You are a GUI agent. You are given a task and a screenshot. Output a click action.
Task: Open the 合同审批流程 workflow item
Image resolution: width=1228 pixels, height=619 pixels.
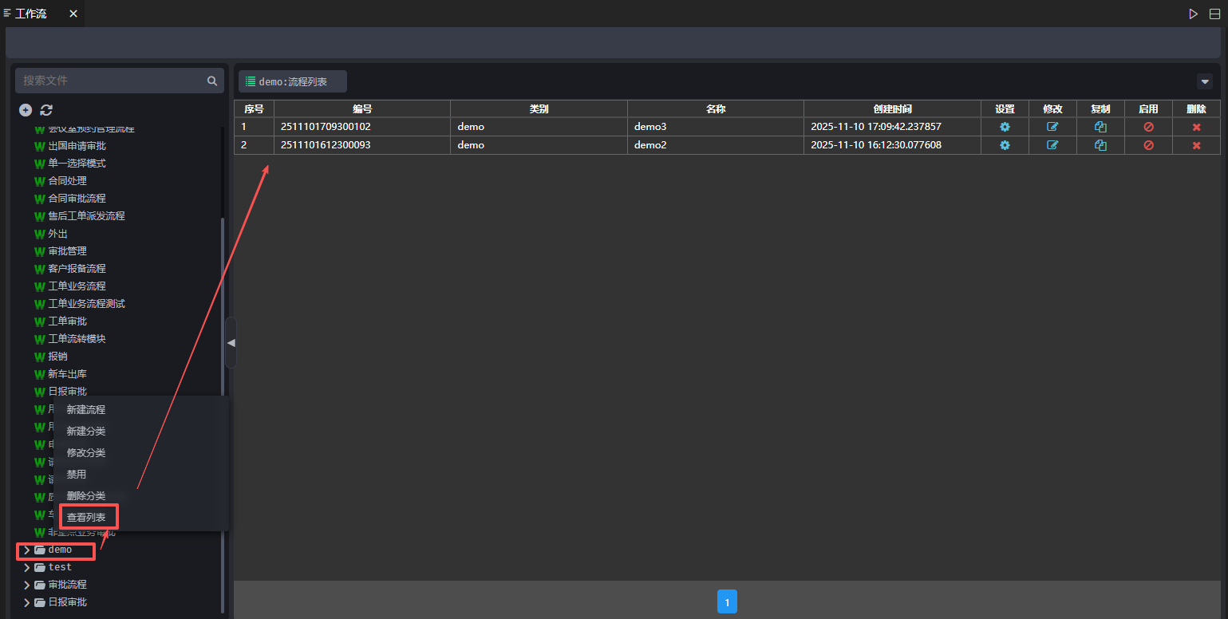click(77, 199)
